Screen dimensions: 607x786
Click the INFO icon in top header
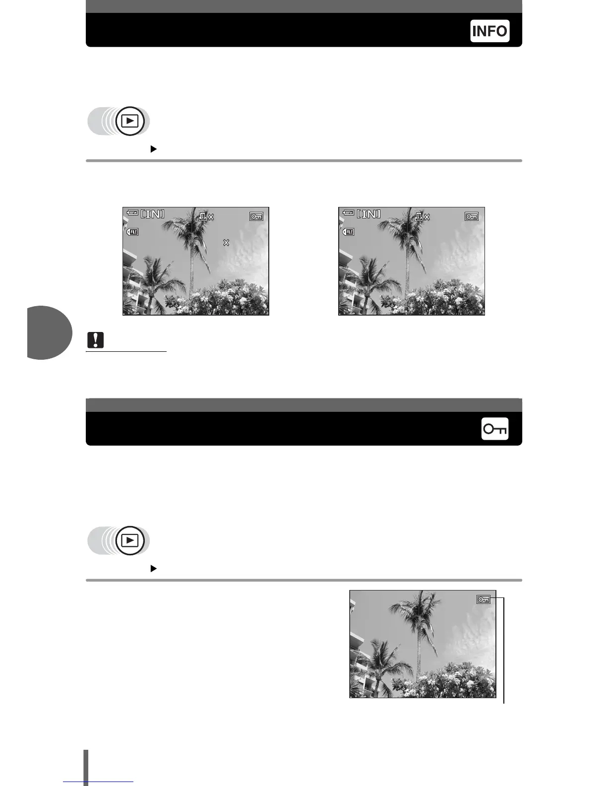click(489, 31)
